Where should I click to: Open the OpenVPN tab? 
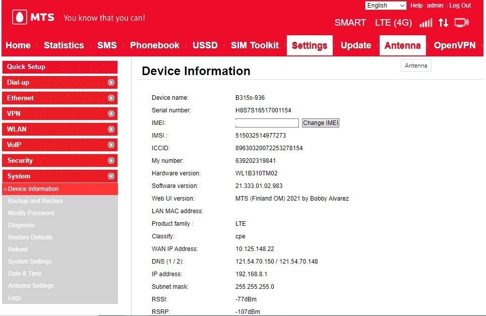[454, 45]
